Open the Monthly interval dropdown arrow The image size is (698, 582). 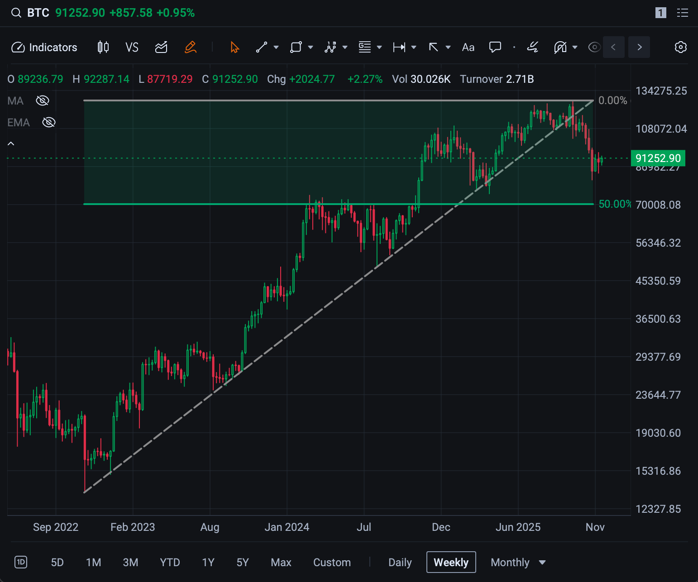(x=542, y=563)
